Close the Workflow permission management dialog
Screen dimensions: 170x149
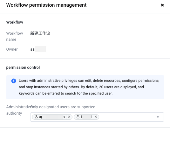point(162,5)
